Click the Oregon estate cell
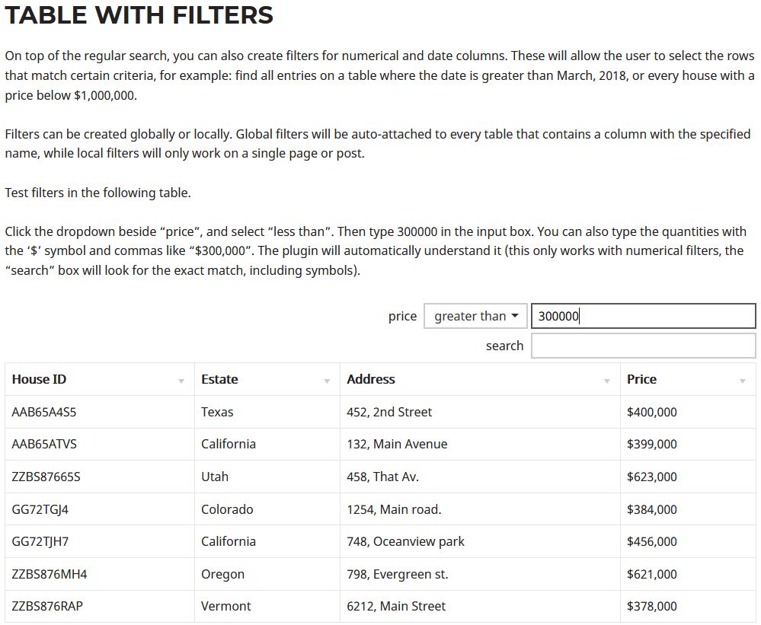 (222, 574)
